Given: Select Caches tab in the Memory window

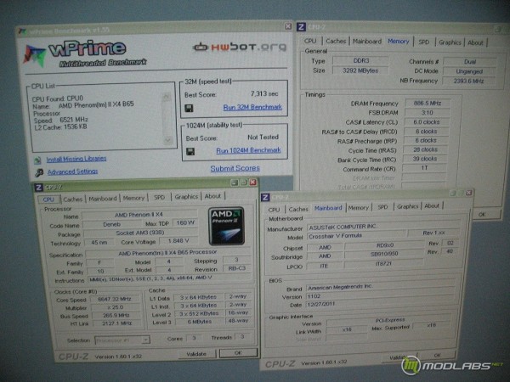Looking at the screenshot, I should coord(336,42).
